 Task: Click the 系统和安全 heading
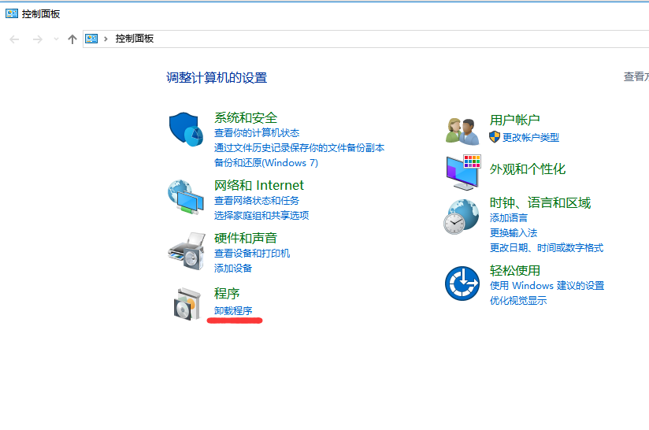(246, 117)
